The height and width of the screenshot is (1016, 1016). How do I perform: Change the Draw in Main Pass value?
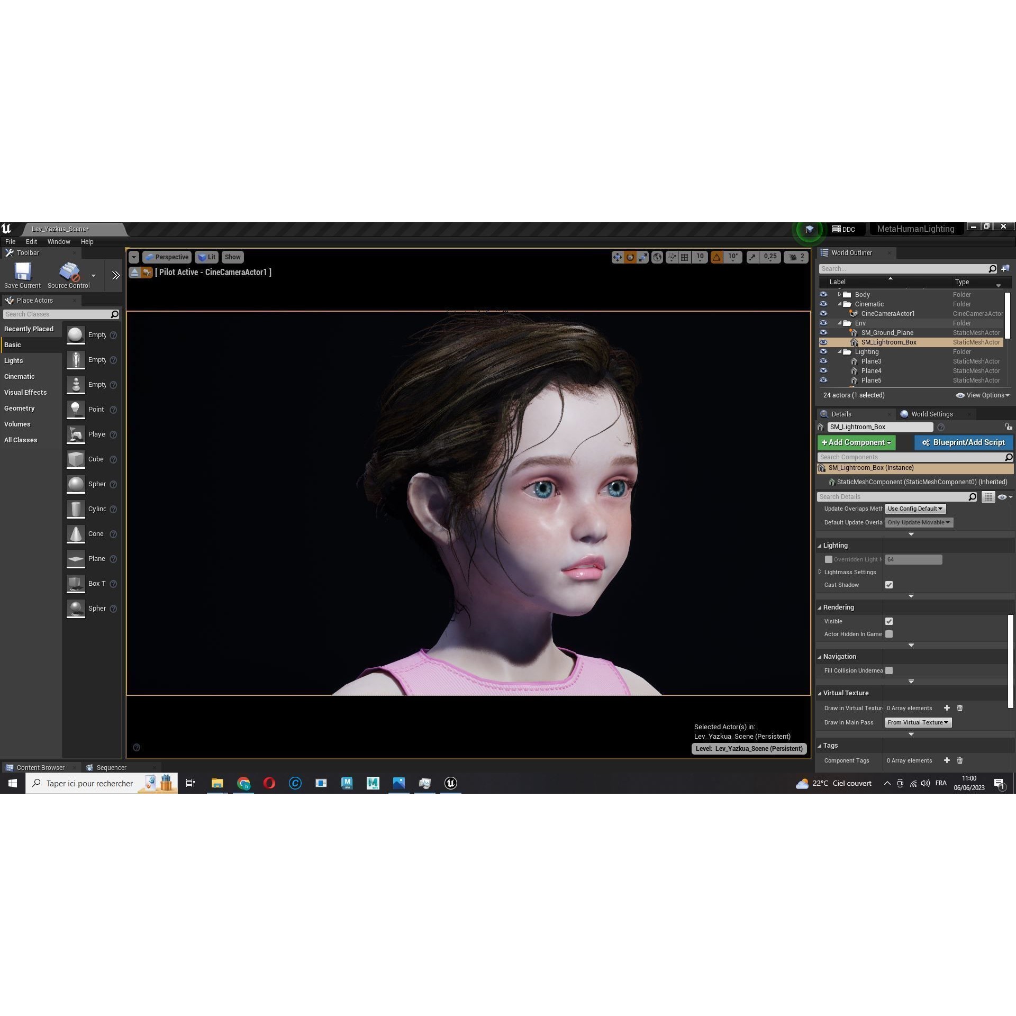(918, 722)
